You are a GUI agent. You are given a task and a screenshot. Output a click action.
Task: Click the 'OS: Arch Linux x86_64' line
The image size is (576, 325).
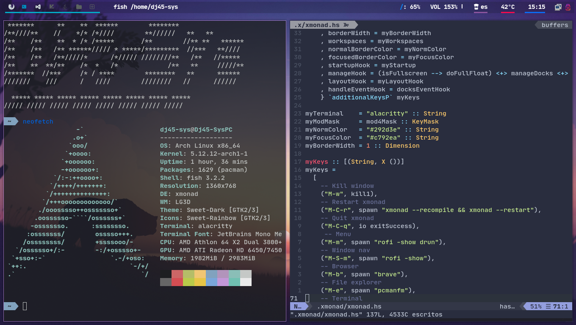[200, 146]
